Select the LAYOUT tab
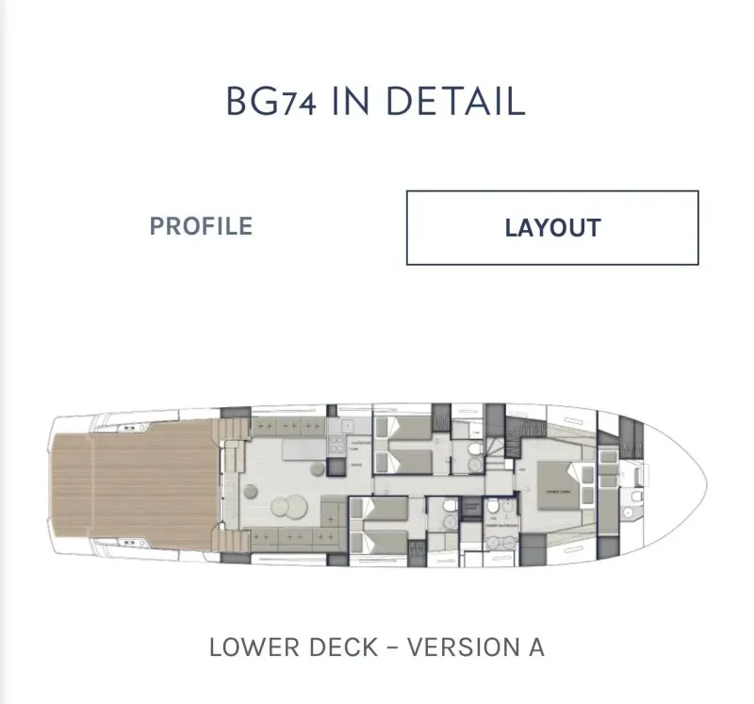 click(552, 227)
